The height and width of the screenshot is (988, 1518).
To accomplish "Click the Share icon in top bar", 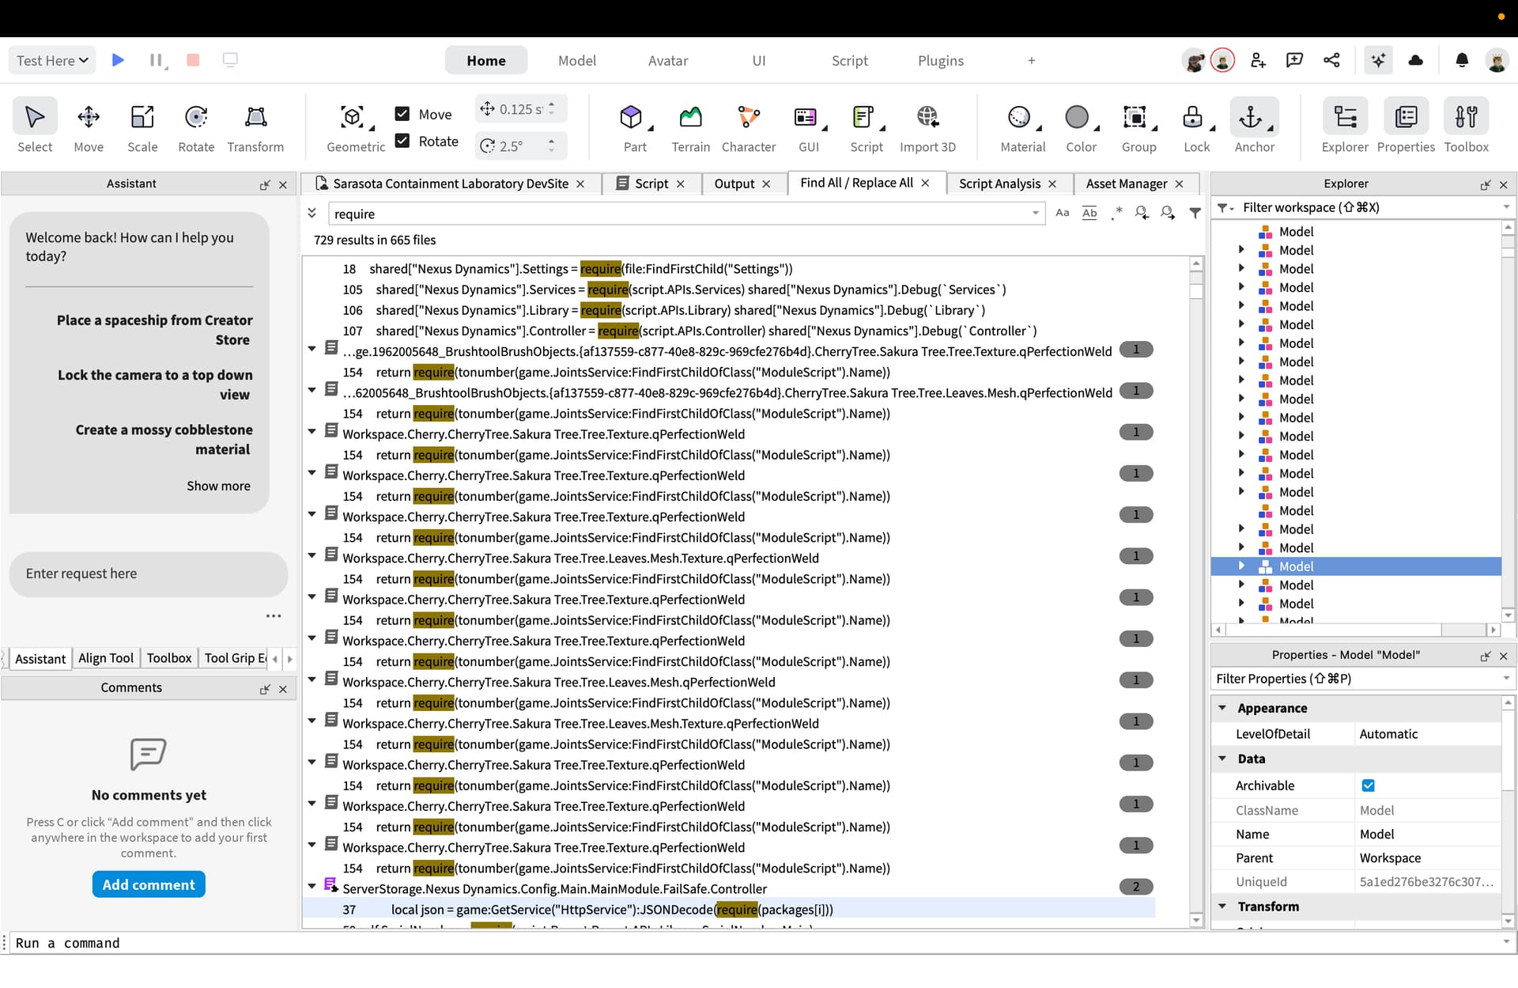I will 1331,60.
